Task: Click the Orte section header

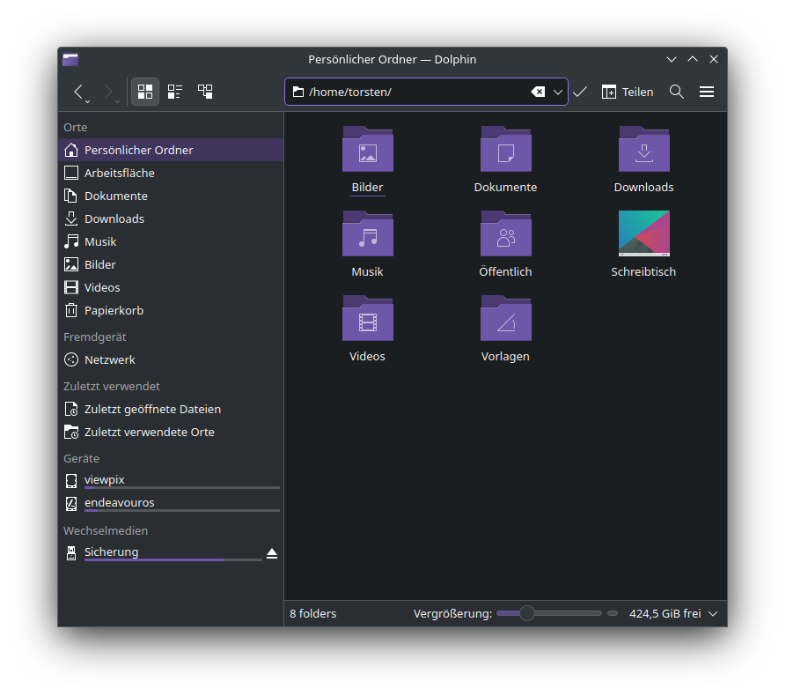Action: point(75,128)
